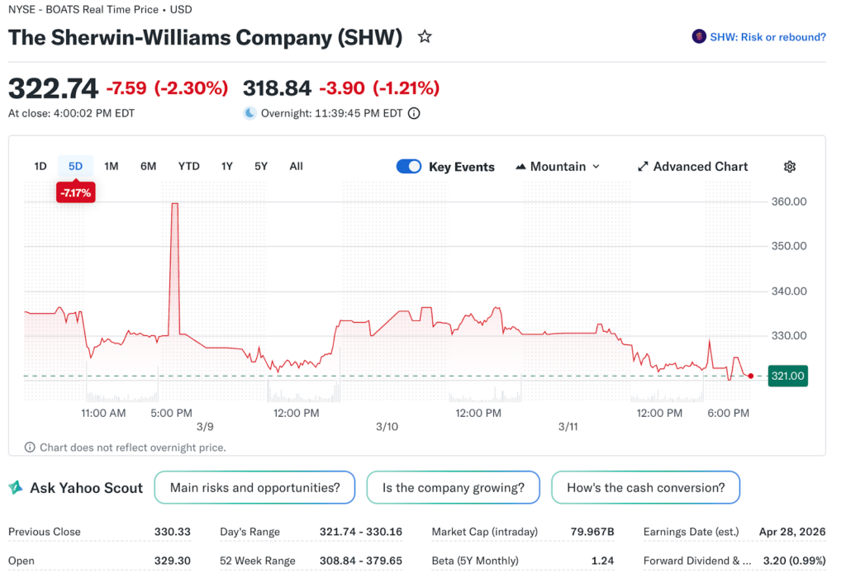This screenshot has height=578, width=846.
Task: Select the All time range
Action: click(296, 167)
